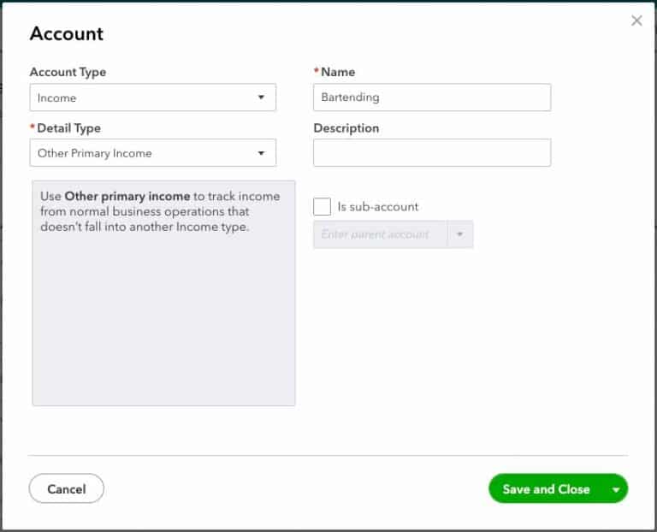The width and height of the screenshot is (657, 532).
Task: Click the Other primary income help text
Action: point(160,211)
